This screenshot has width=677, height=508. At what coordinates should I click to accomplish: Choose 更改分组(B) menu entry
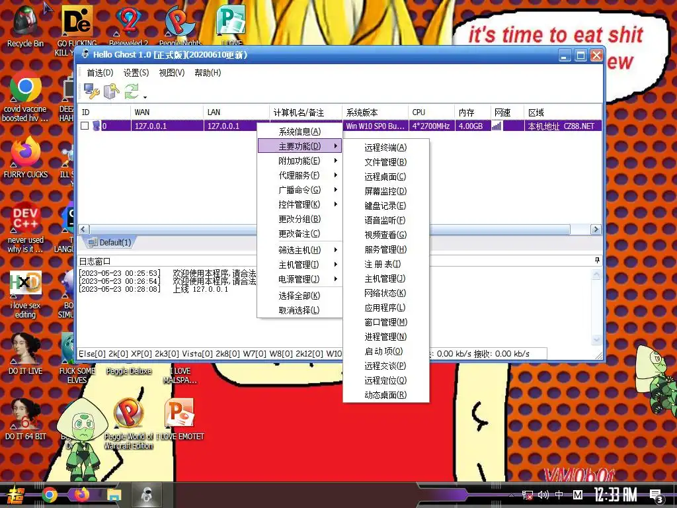299,219
